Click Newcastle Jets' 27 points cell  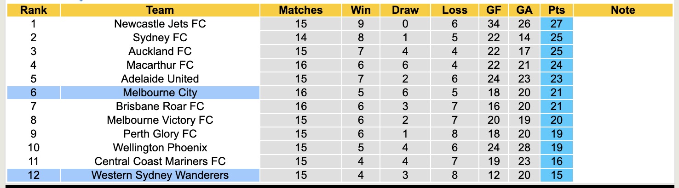pos(557,24)
